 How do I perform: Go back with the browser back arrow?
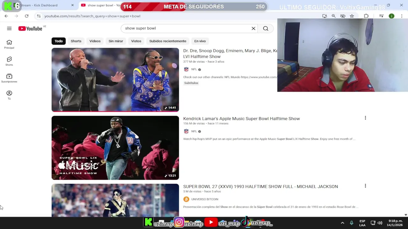[6, 16]
